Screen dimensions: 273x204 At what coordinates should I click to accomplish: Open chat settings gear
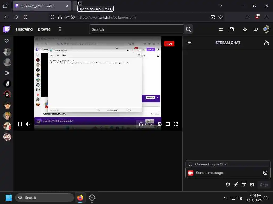(x=252, y=185)
